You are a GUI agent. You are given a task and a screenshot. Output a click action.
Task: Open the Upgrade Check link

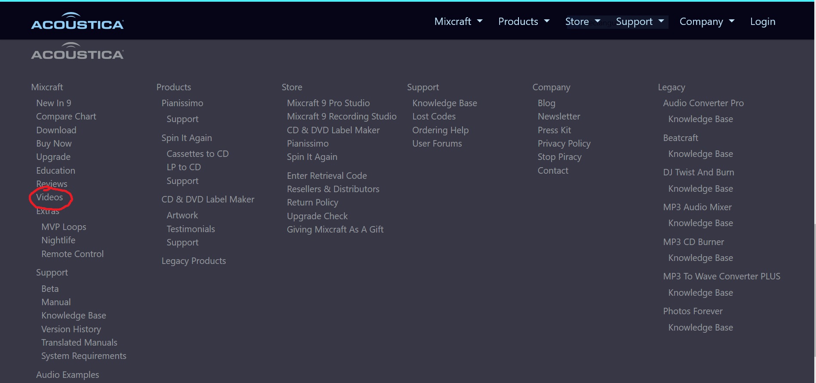coord(317,216)
